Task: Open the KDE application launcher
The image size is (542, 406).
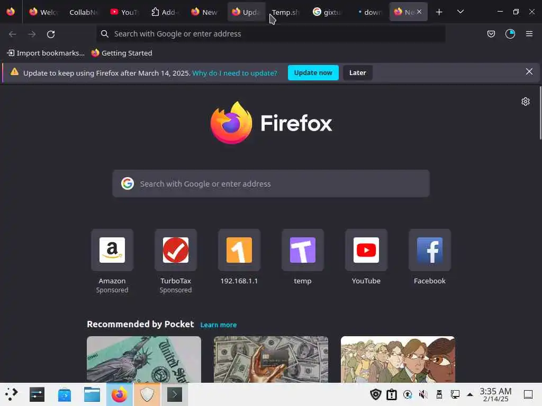Action: pyautogui.click(x=11, y=394)
